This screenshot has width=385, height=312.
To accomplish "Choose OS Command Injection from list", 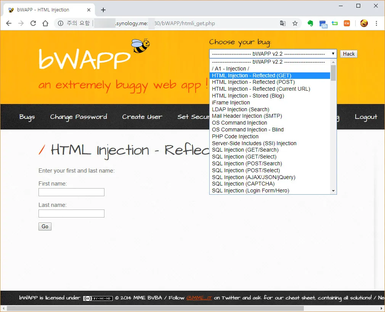I will click(239, 123).
